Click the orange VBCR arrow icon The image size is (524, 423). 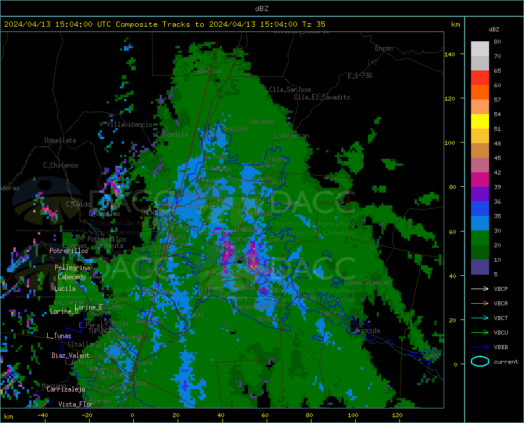click(480, 304)
